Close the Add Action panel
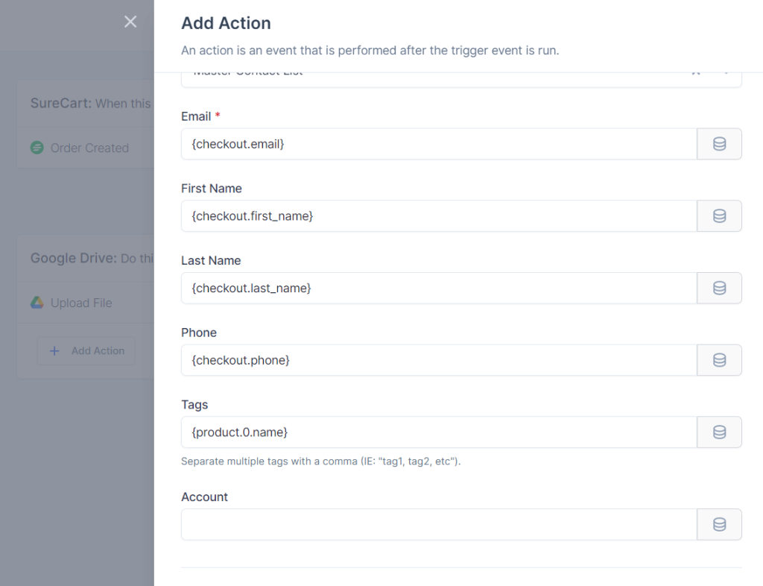Image resolution: width=763 pixels, height=586 pixels. [x=130, y=22]
